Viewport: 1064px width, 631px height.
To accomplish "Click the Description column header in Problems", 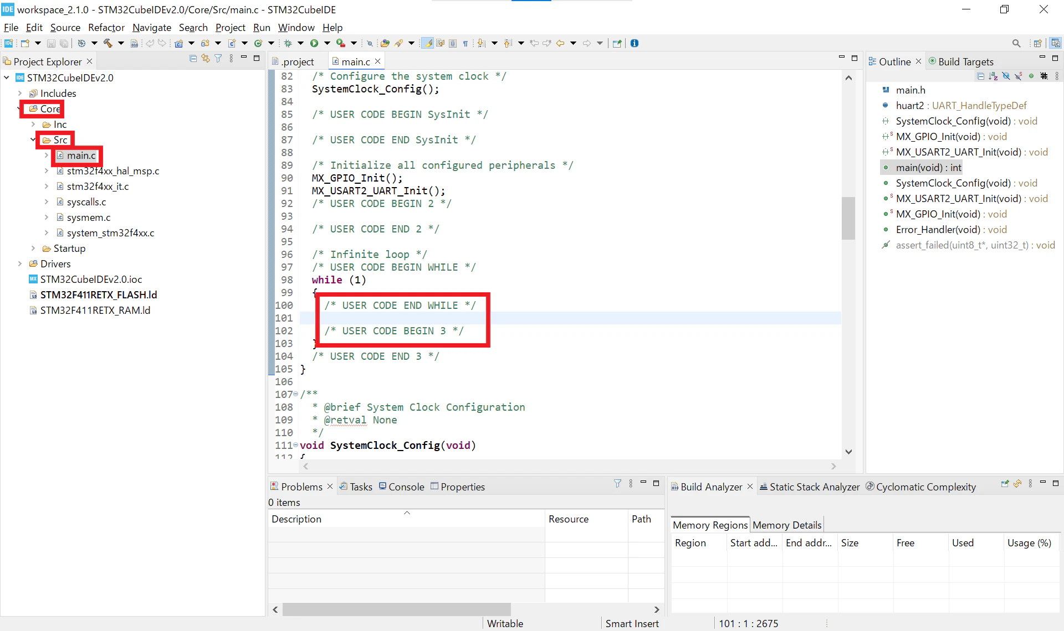I will pyautogui.click(x=406, y=519).
